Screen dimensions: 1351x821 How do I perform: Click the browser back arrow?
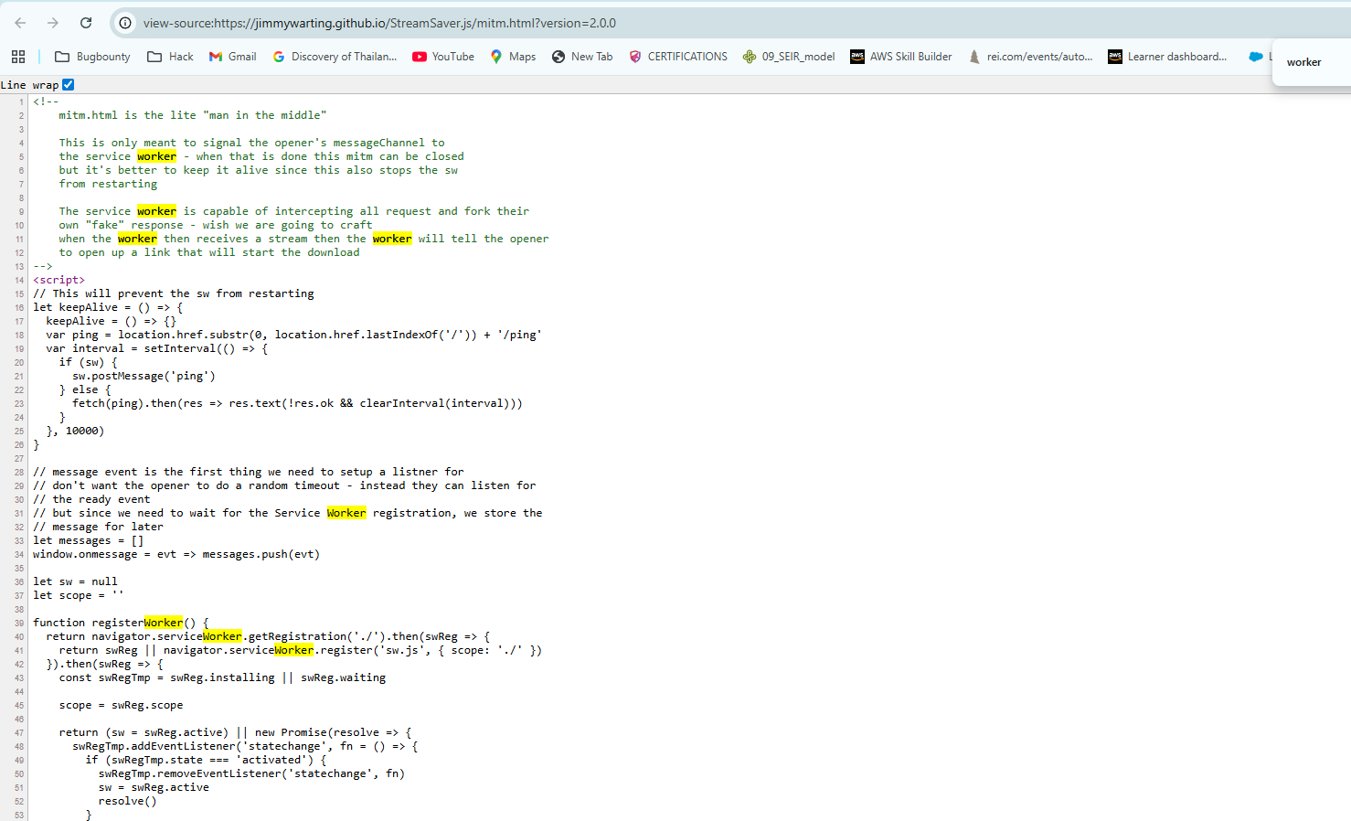point(20,23)
